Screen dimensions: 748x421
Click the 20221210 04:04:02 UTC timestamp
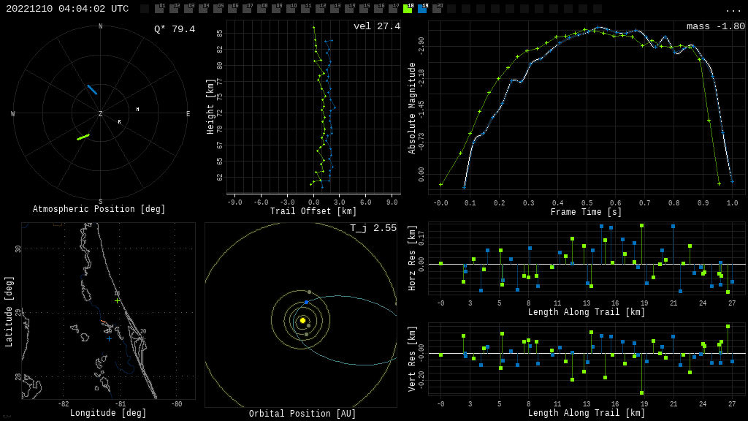pyautogui.click(x=67, y=9)
